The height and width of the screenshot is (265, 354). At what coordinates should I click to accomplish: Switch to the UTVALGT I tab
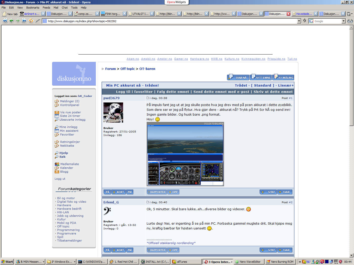coord(141,14)
